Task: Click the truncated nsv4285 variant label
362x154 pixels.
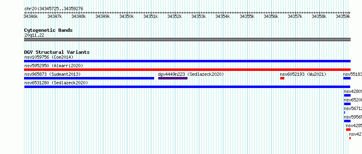Action: 354,125
